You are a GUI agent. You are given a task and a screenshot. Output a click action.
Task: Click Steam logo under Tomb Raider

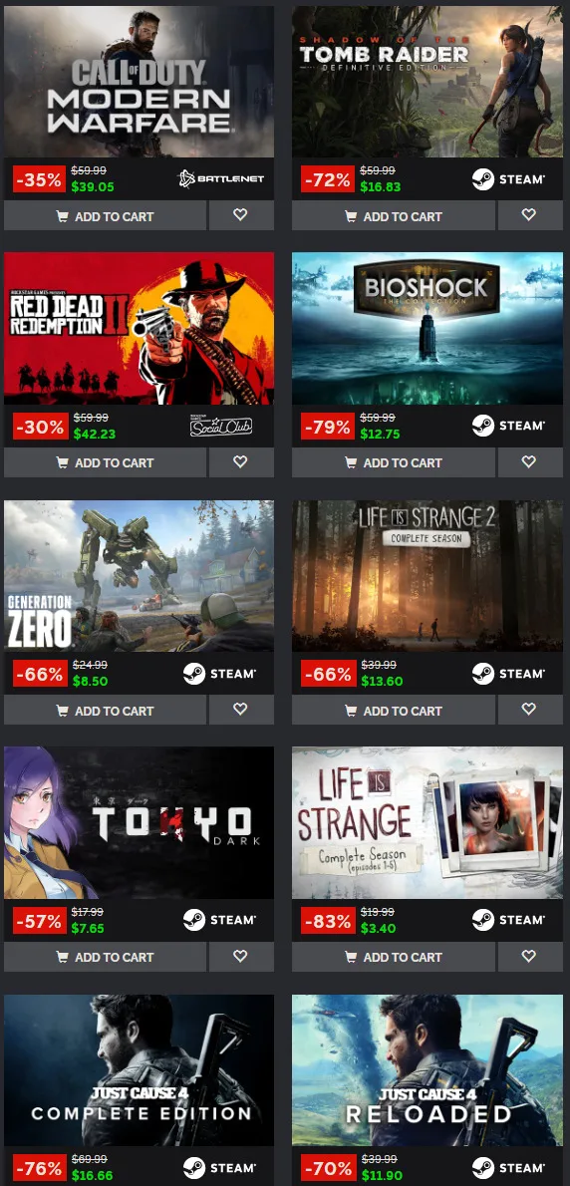pyautogui.click(x=508, y=179)
